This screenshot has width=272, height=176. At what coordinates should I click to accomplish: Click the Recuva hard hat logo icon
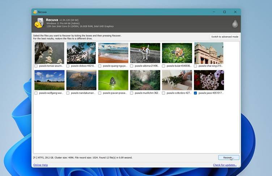click(x=39, y=23)
